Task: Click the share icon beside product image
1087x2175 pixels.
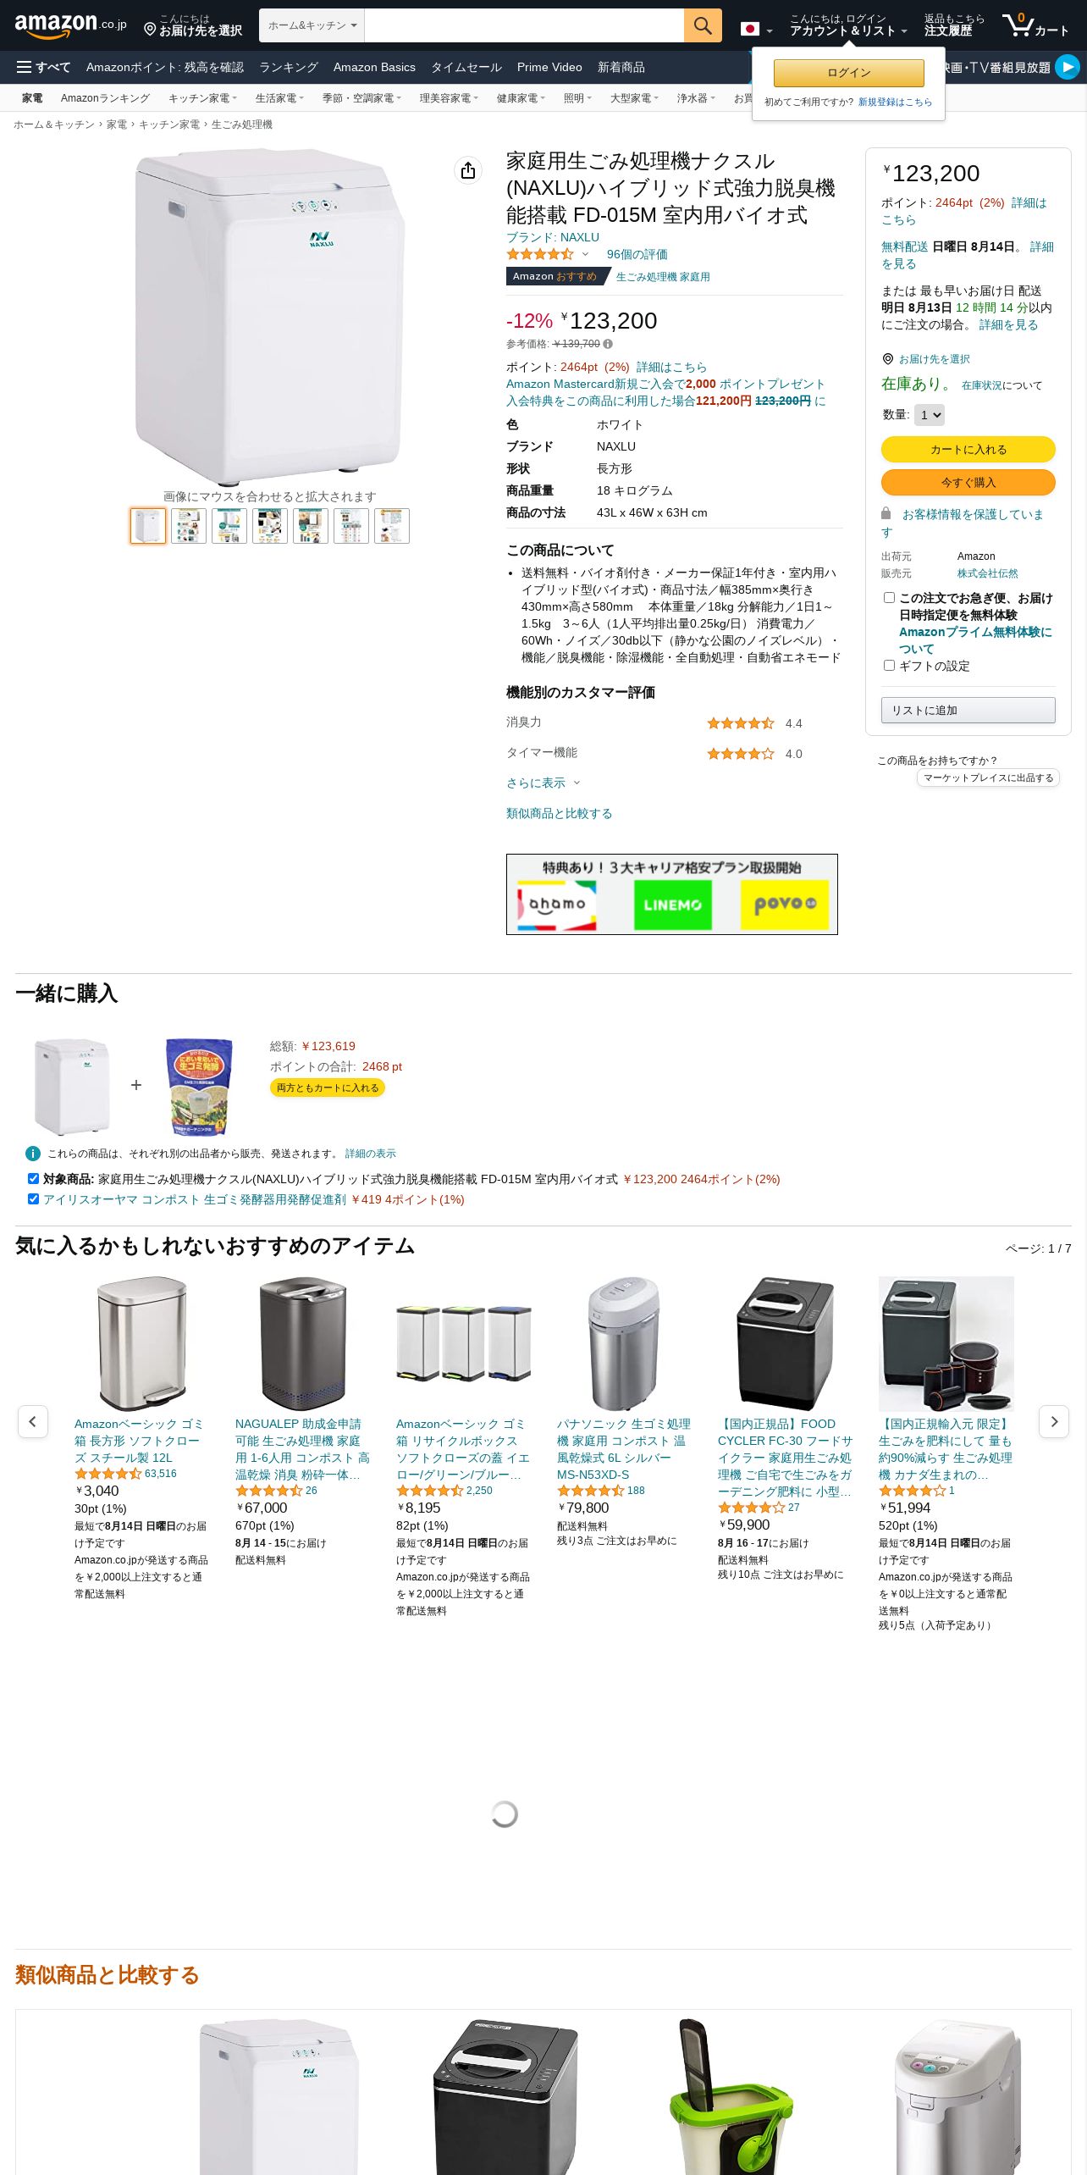Action: click(x=468, y=171)
